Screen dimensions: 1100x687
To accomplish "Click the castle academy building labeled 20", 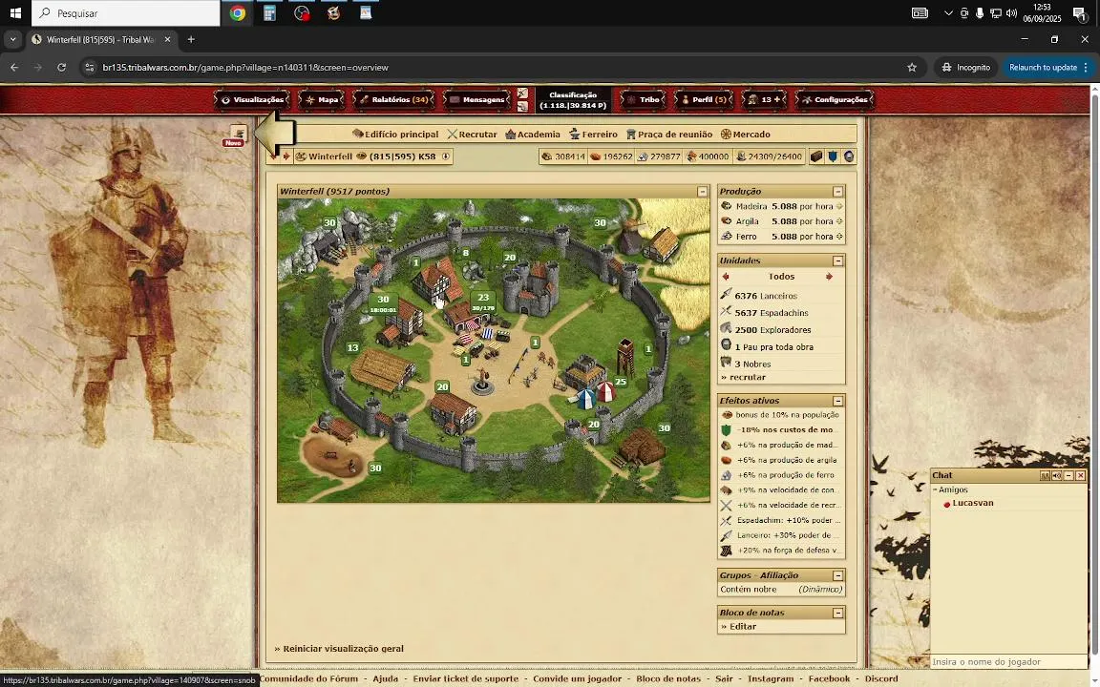I will coord(532,287).
